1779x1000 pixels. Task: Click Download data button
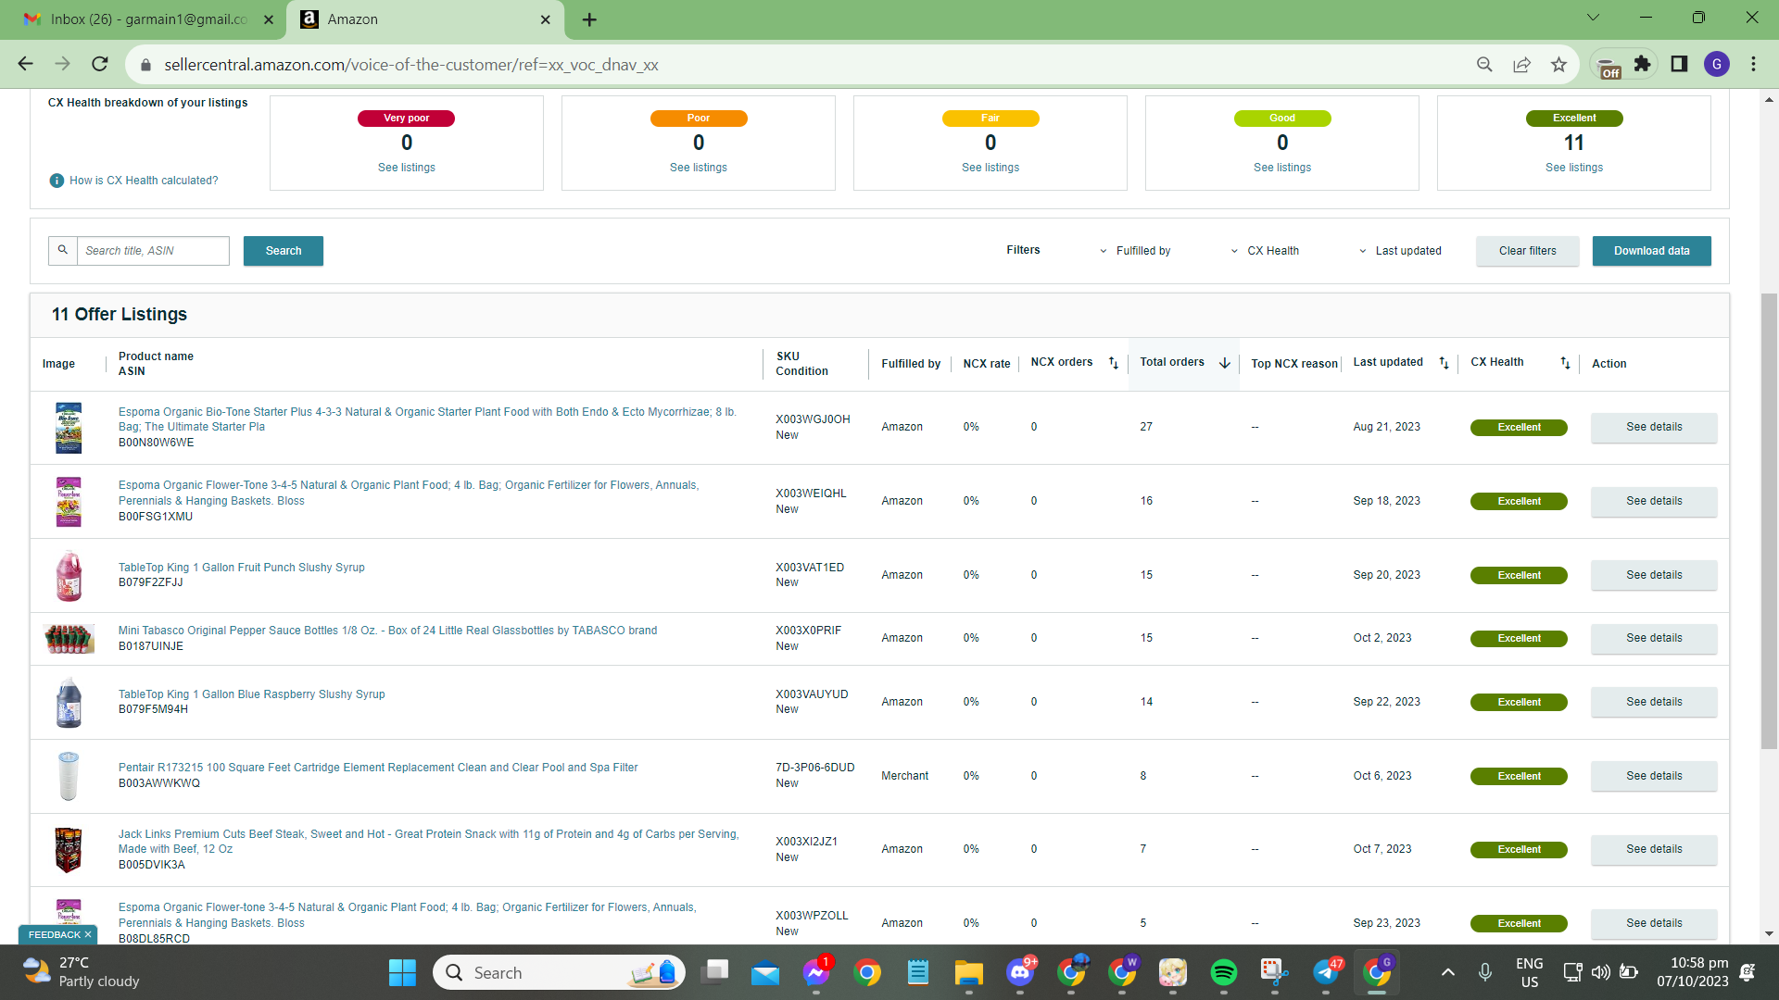click(x=1651, y=251)
